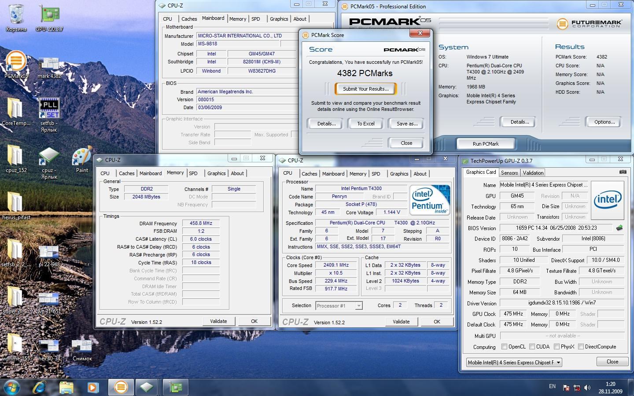Toggle the PhysX checkbox in GPU-Z
The image size is (634, 396).
pos(557,347)
